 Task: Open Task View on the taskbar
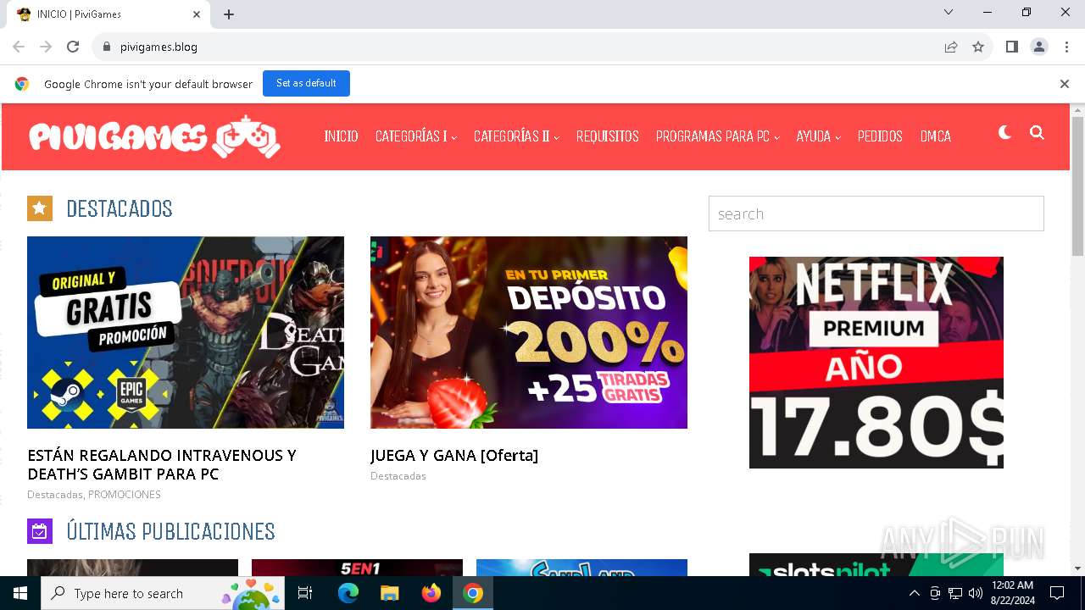coord(305,593)
